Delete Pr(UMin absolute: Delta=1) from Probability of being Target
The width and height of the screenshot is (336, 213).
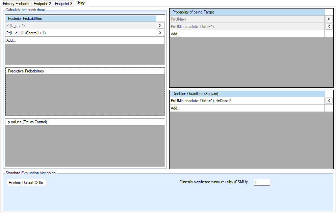[329, 27]
